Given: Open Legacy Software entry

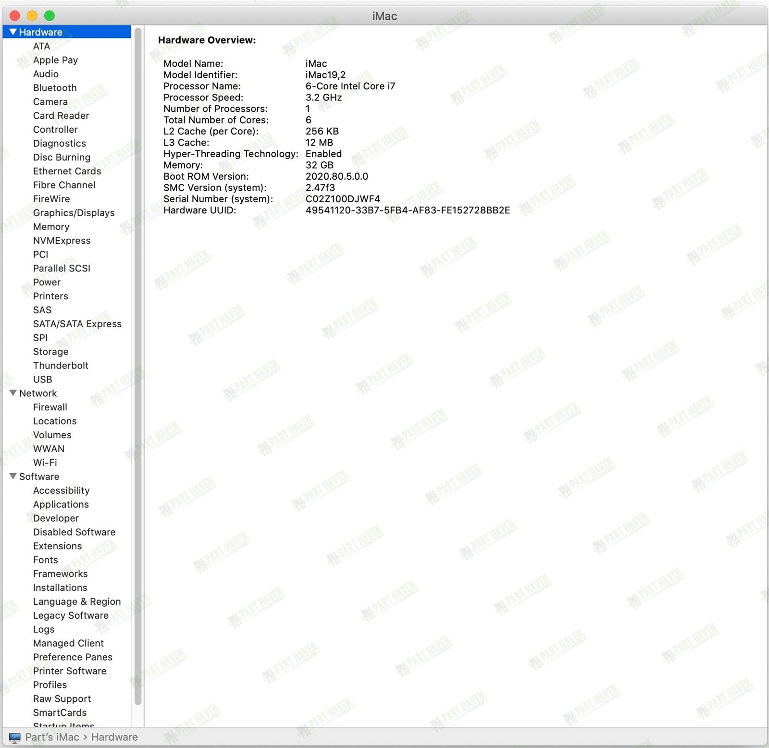Looking at the screenshot, I should (71, 615).
